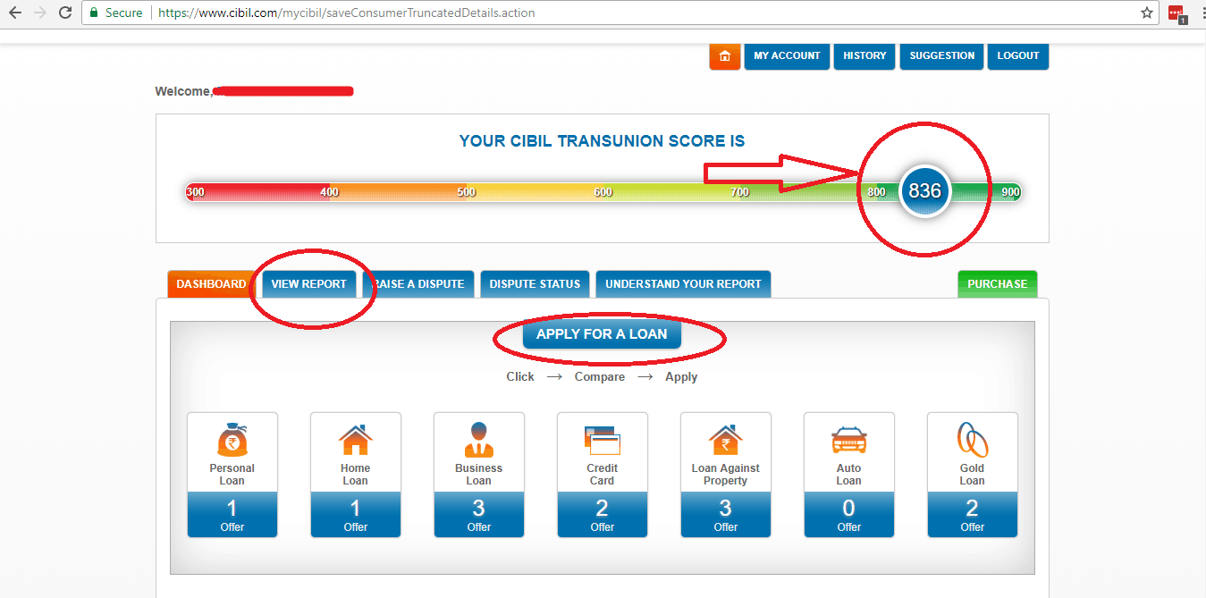This screenshot has width=1206, height=598.
Task: Reload the page with refresh icon
Action: 64,13
